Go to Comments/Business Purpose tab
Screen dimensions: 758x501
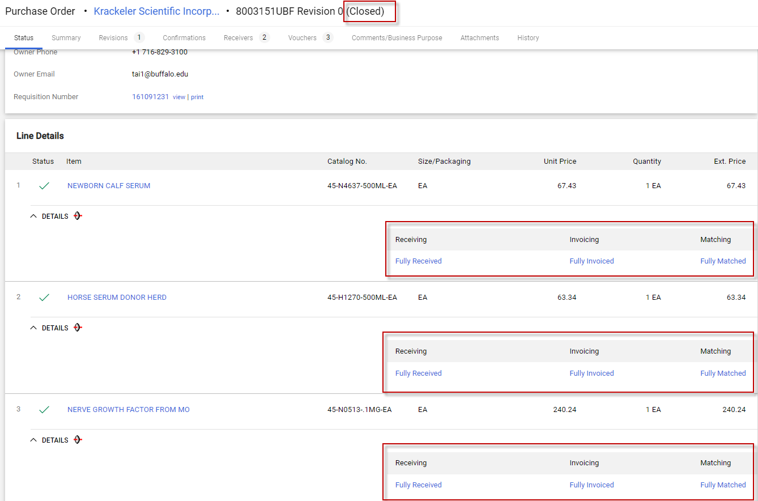point(397,38)
